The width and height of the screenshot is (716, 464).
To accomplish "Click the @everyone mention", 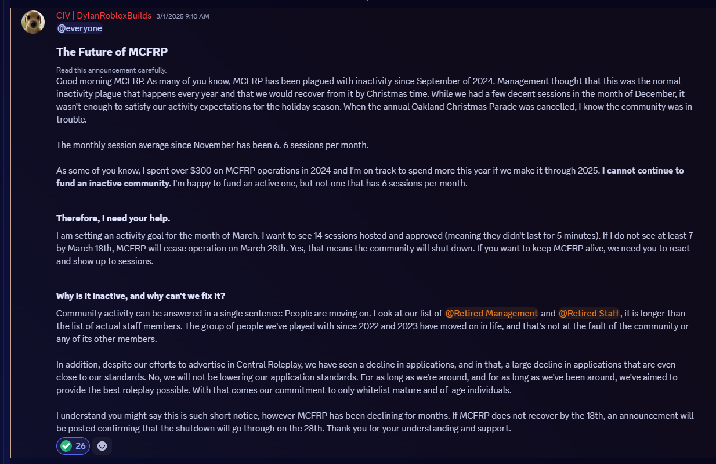I will point(79,28).
